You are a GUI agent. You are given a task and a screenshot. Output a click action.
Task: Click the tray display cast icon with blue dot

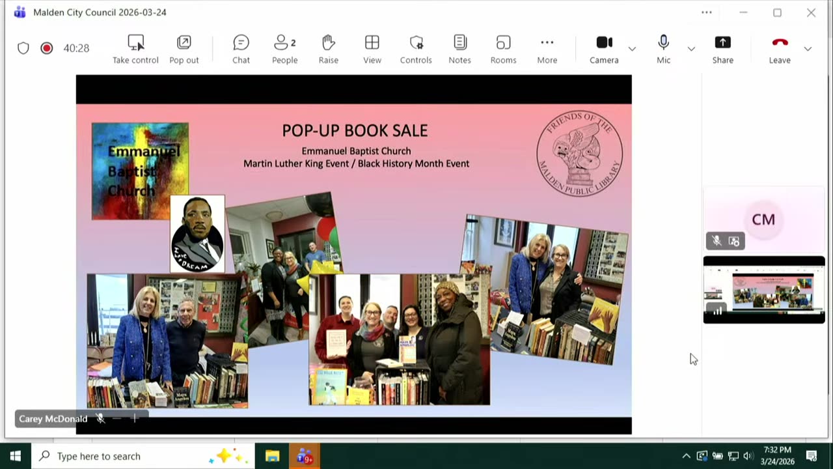click(702, 456)
